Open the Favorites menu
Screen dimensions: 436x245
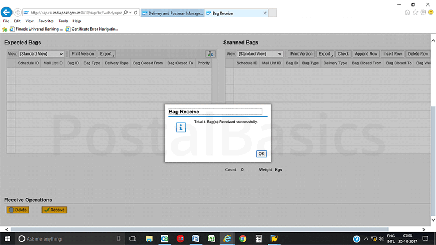coord(46,21)
